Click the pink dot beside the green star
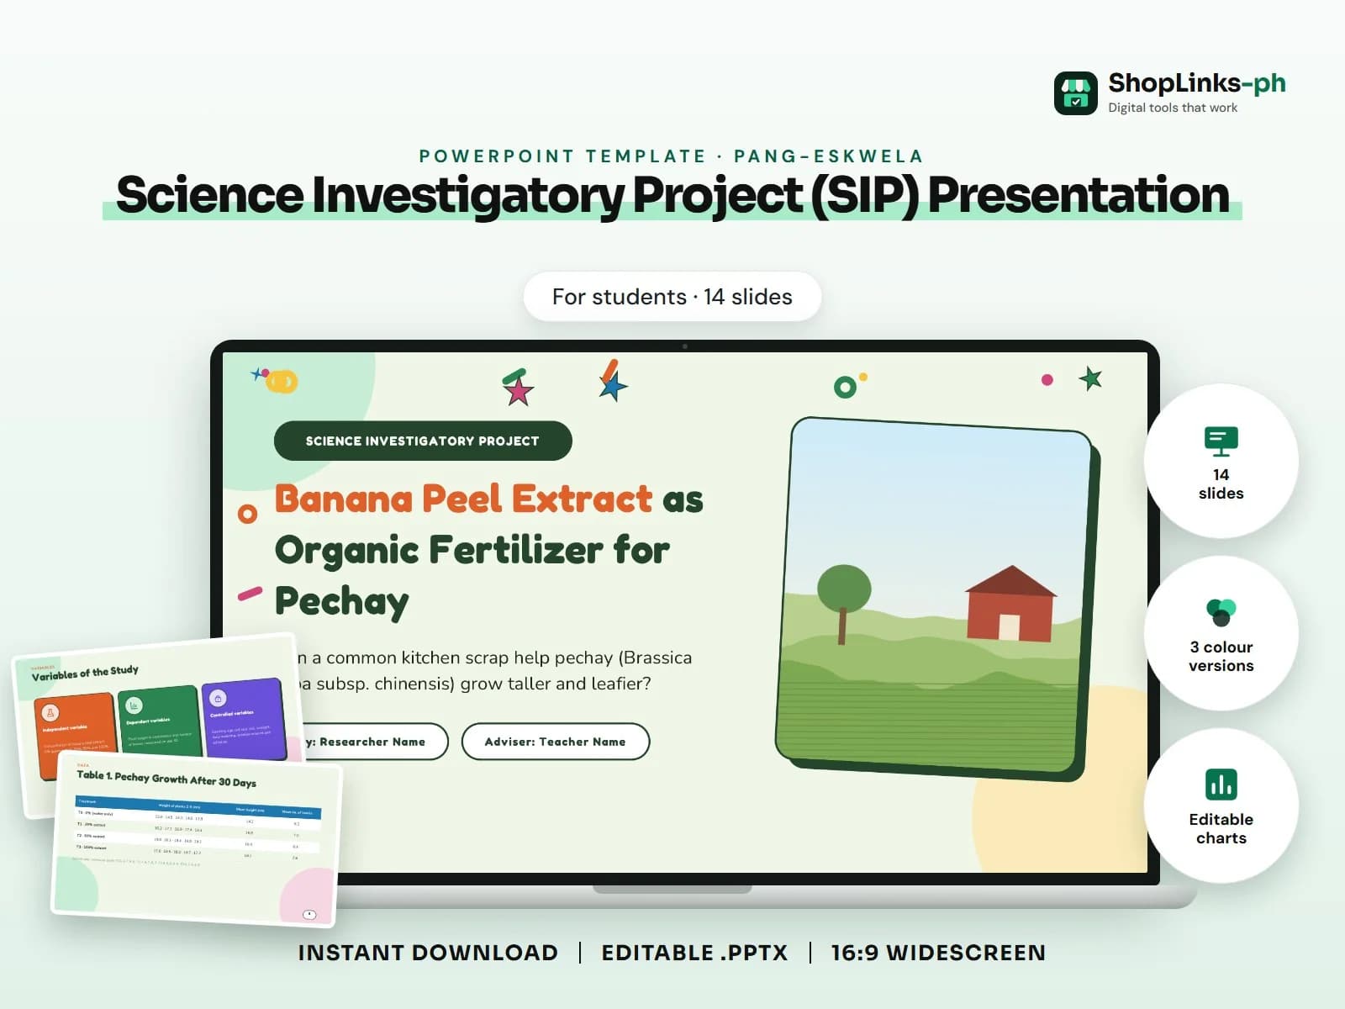Viewport: 1345px width, 1009px height. (1047, 380)
